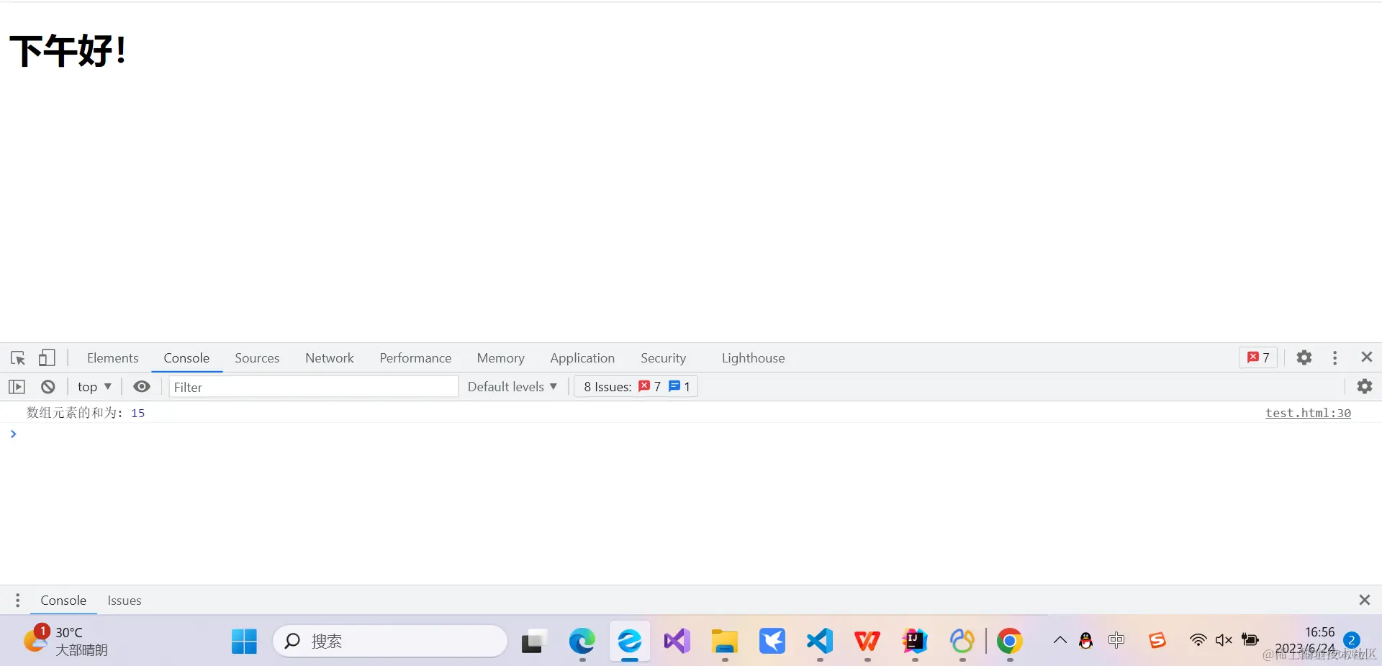Open IntelliJ IDEA from the taskbar

[x=914, y=641]
